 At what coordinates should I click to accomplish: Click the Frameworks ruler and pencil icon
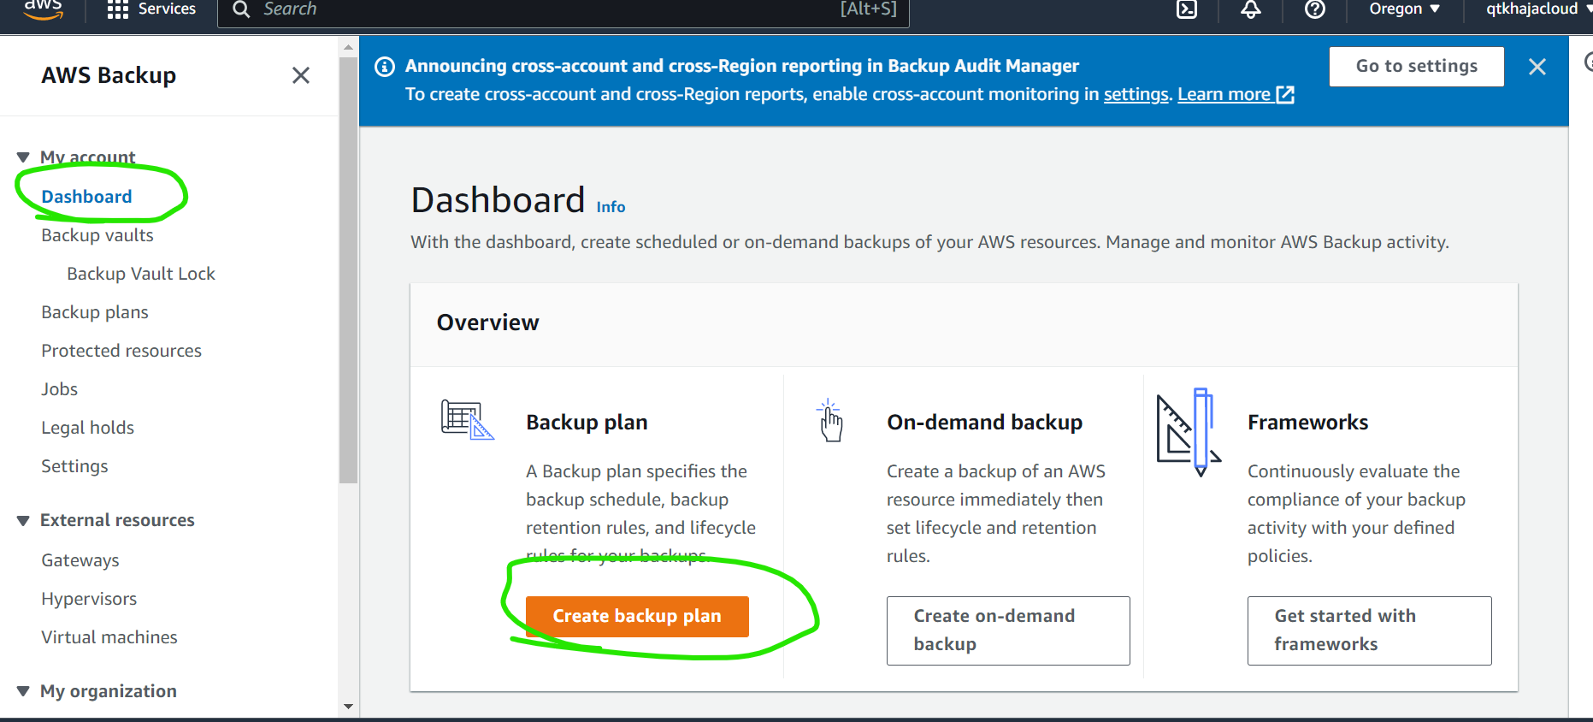click(1189, 432)
